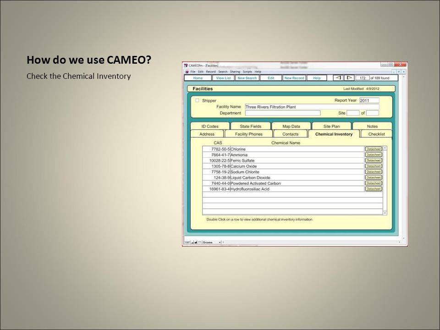This screenshot has height=330, width=440.
Task: Click the Help toolbar button
Action: [x=317, y=78]
